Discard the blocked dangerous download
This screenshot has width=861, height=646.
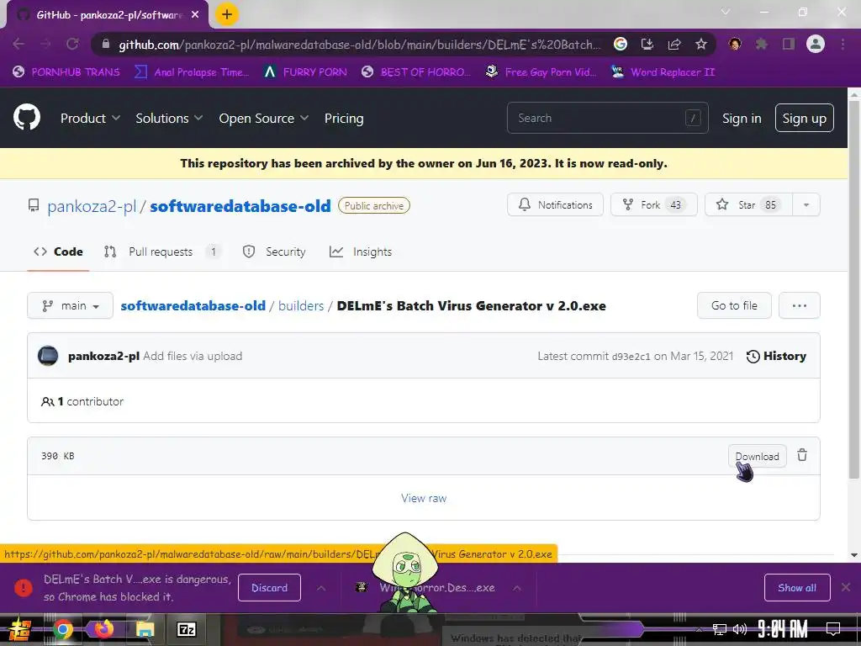click(269, 588)
